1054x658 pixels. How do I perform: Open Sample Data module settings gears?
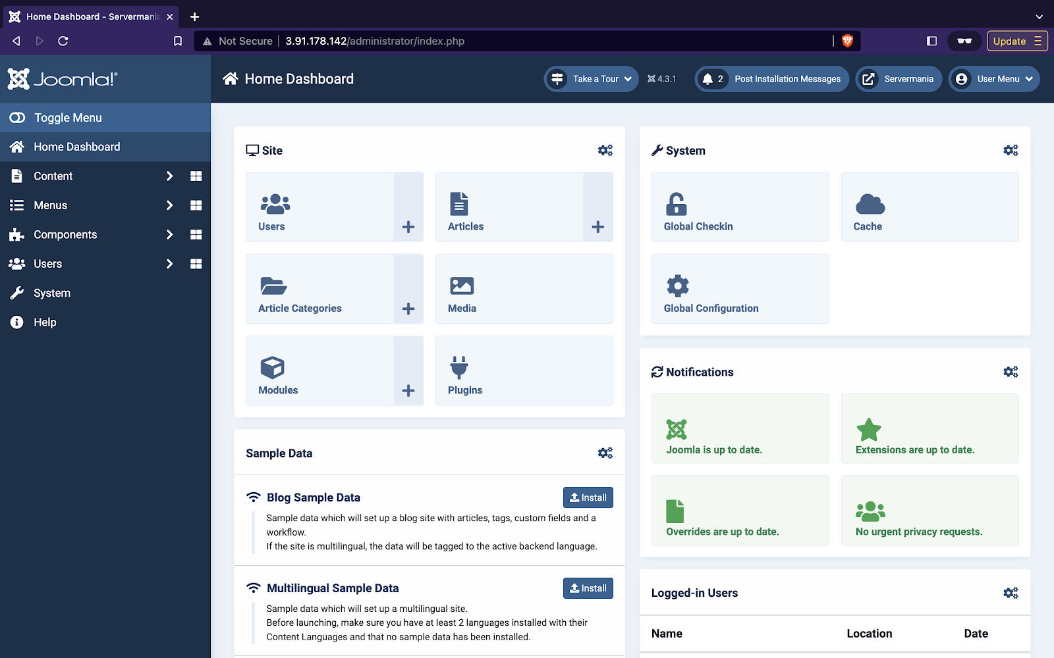605,453
